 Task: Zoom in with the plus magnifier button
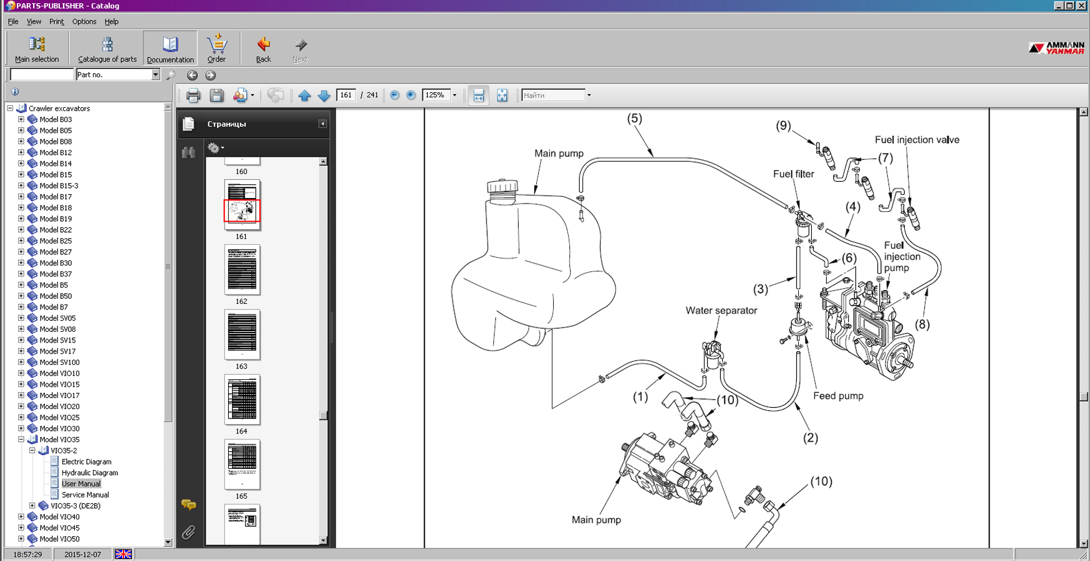pos(411,95)
